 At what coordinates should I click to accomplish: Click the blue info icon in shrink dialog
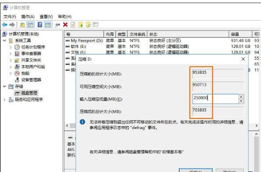pyautogui.click(x=83, y=122)
